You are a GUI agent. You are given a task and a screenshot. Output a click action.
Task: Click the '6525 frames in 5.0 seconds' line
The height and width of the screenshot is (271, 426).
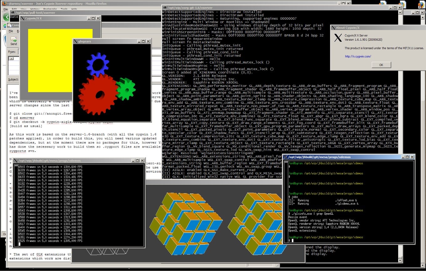click(x=51, y=241)
